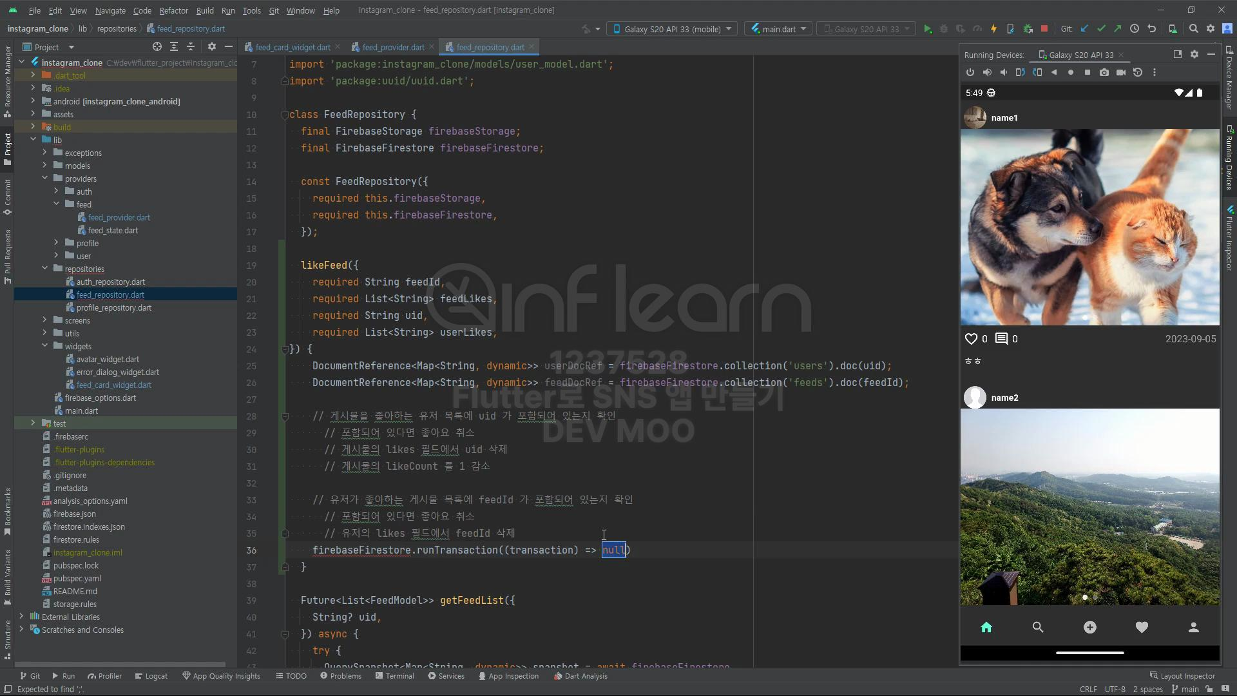Open Project panel options gear

click(212, 46)
